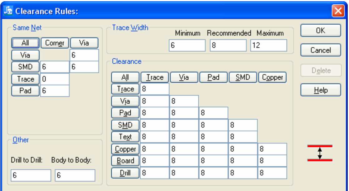Focus the Maximum trace width field

pos(268,46)
